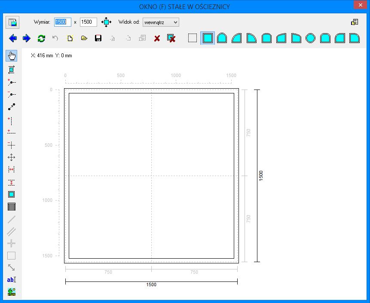Select the ab text label tool
This screenshot has width=370, height=303.
tap(11, 280)
